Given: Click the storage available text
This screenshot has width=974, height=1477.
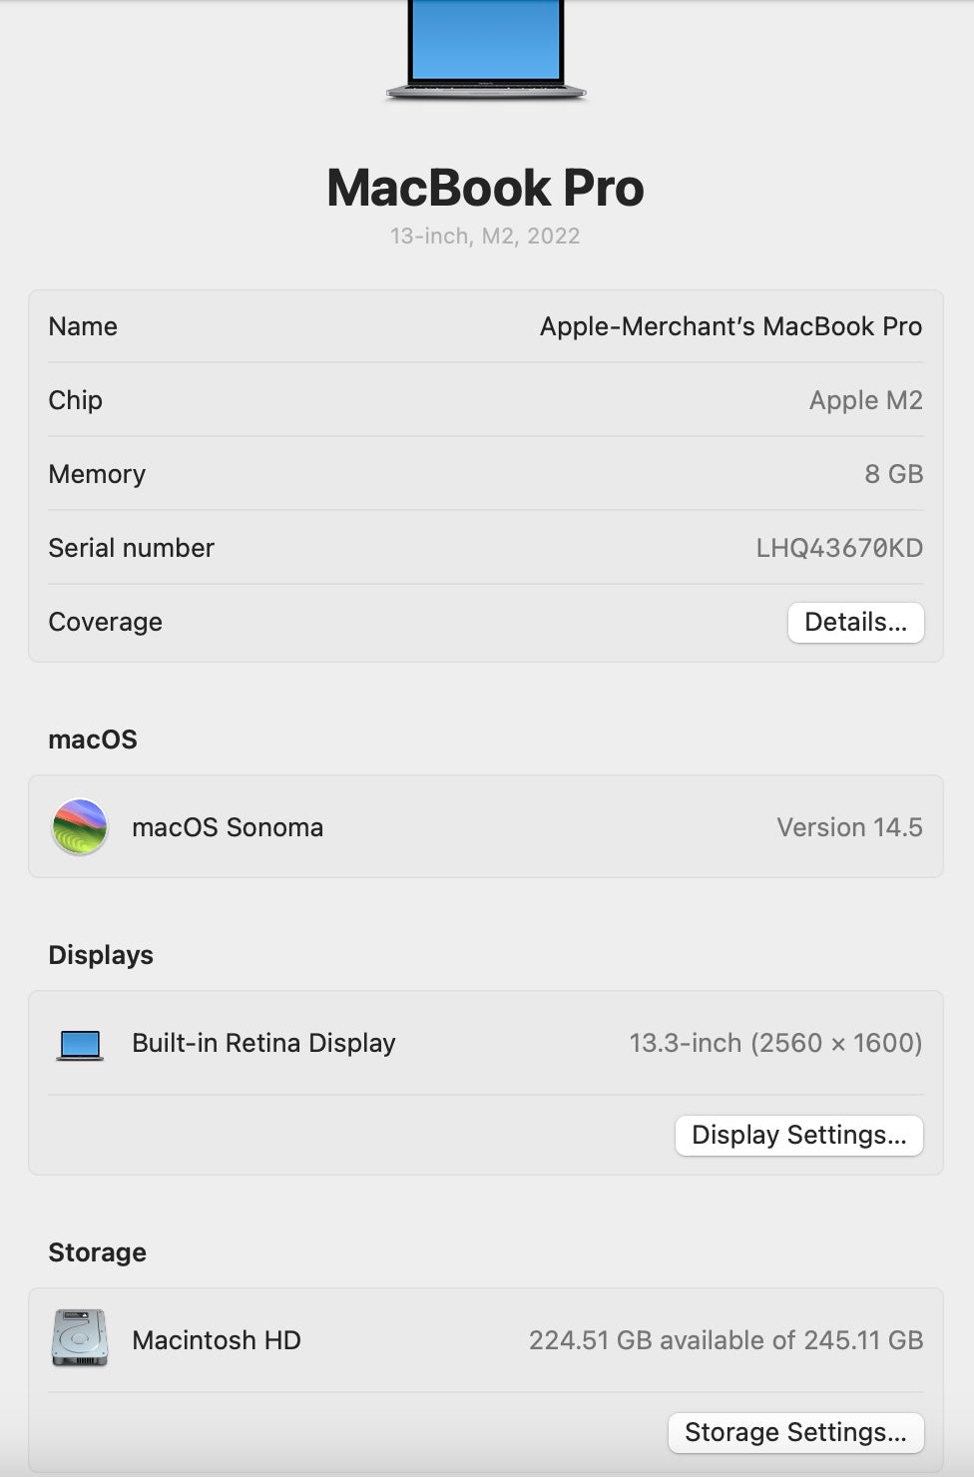Looking at the screenshot, I should (726, 1340).
